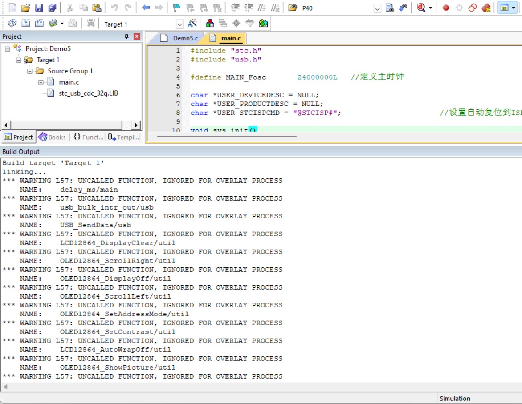Open the batch build dropdown arrow
Image resolution: width=522 pixels, height=404 pixels.
point(62,24)
